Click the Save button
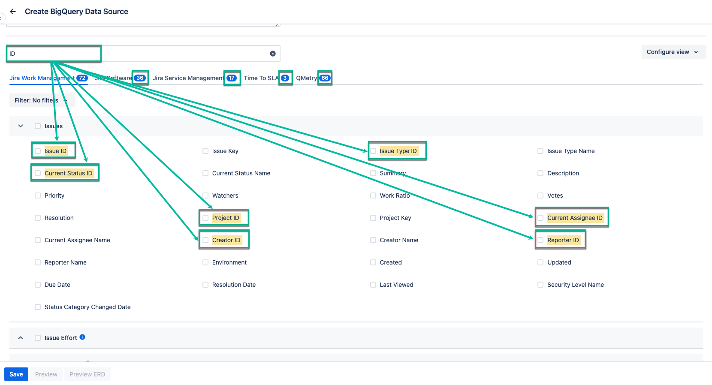This screenshot has height=385, width=712. (16, 374)
